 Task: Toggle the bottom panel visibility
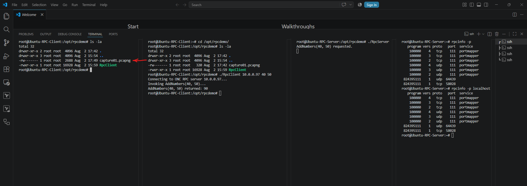click(479, 5)
